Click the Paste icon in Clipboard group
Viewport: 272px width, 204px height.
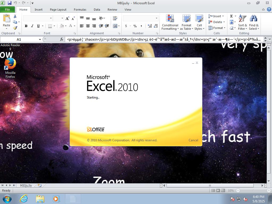(x=7, y=18)
